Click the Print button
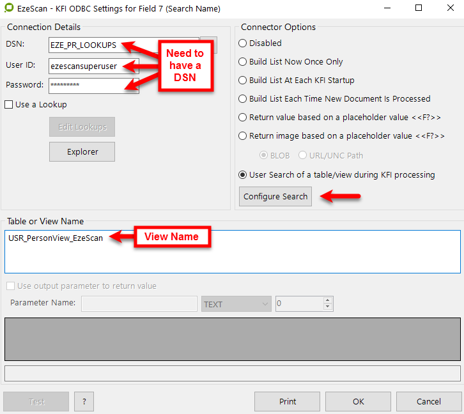Screen dimensions: 464x414 [x=288, y=401]
